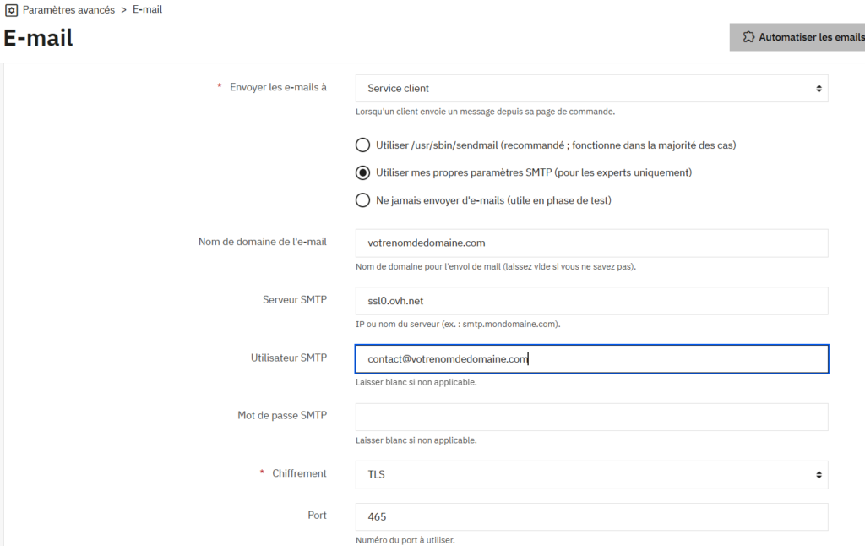Enable the never send e-mails radio option
Viewport: 865px width, 546px height.
362,200
